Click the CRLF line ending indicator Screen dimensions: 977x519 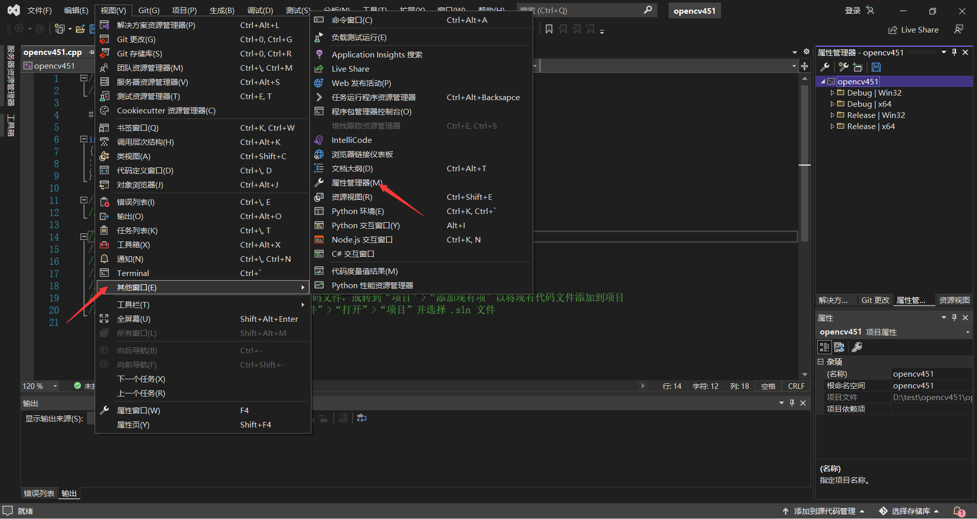point(796,386)
